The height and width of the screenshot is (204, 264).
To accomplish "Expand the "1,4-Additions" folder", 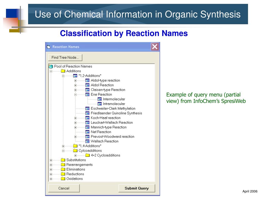I will point(63,146).
